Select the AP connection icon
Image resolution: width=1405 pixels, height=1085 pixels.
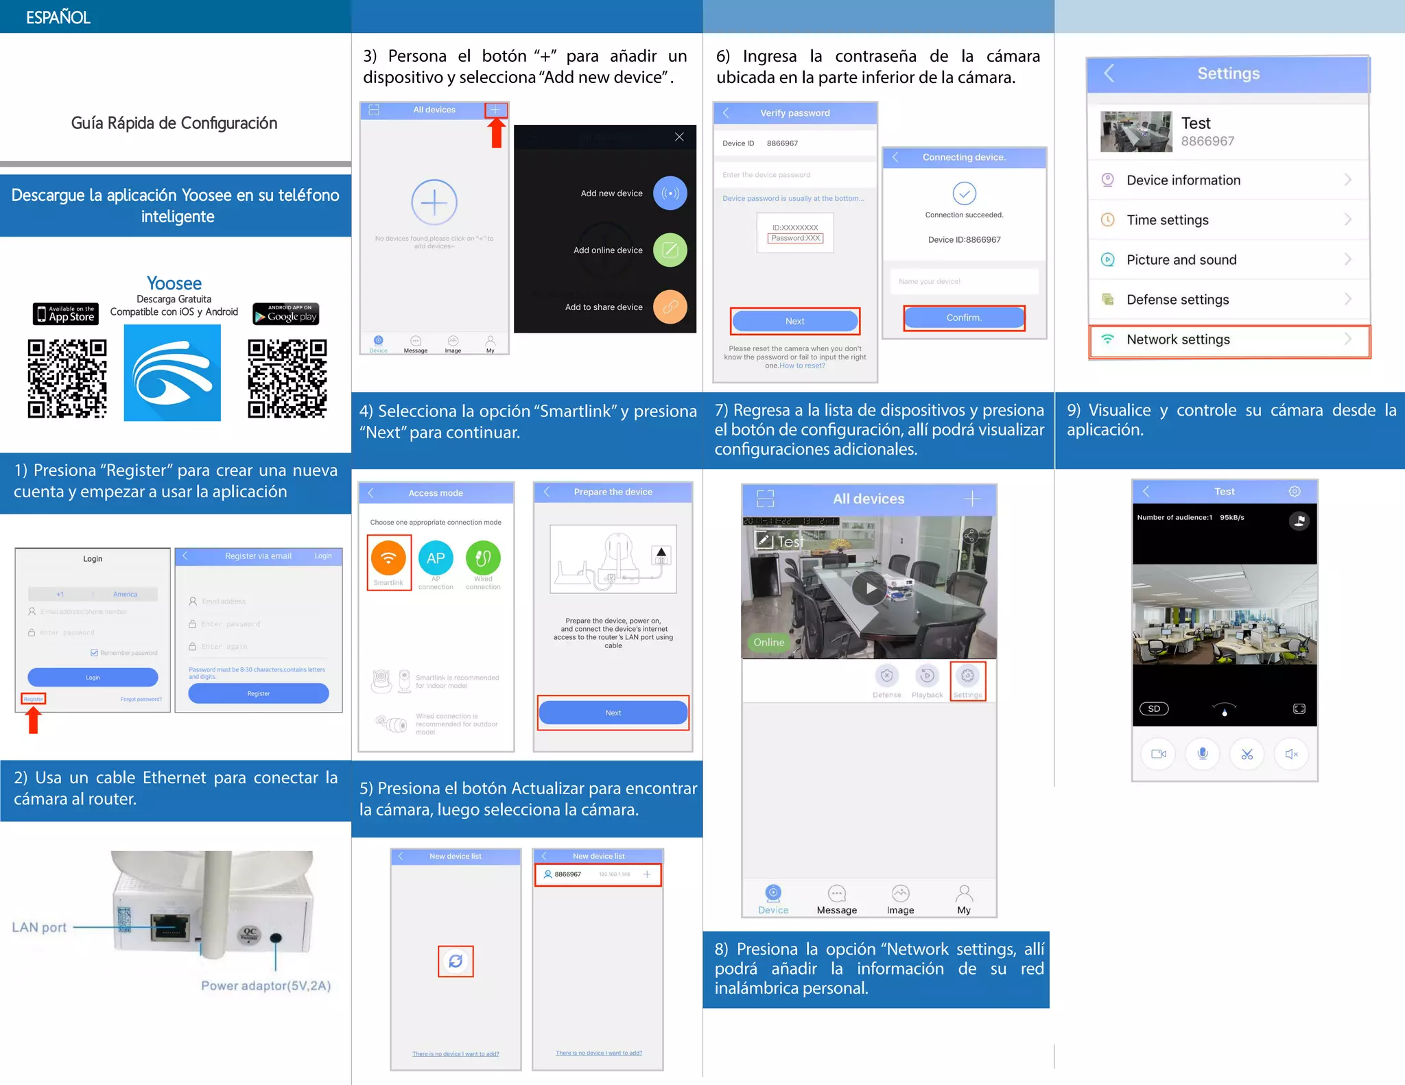[x=436, y=558]
